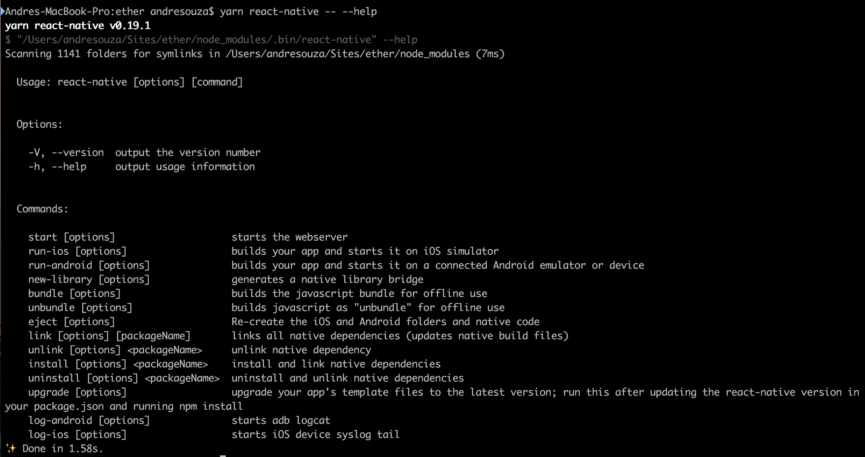865x457 pixels.
Task: Click 'eject [options]' command entry
Action: [71, 322]
